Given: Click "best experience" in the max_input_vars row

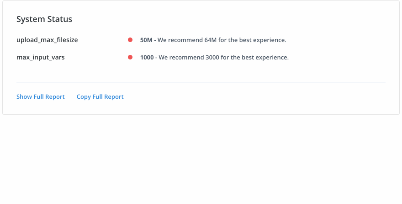Looking at the screenshot, I should pyautogui.click(x=266, y=58).
